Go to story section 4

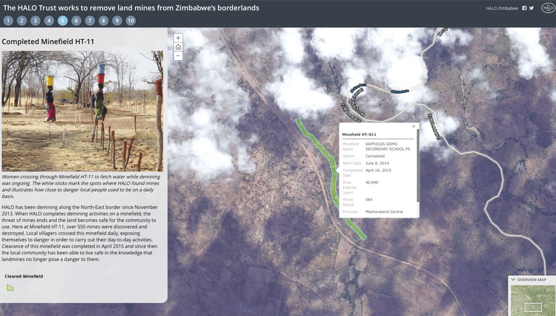tap(49, 20)
